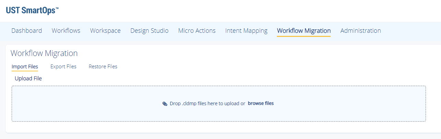The width and height of the screenshot is (441, 139).
Task: Navigate to Intent Mapping
Action: pos(246,31)
